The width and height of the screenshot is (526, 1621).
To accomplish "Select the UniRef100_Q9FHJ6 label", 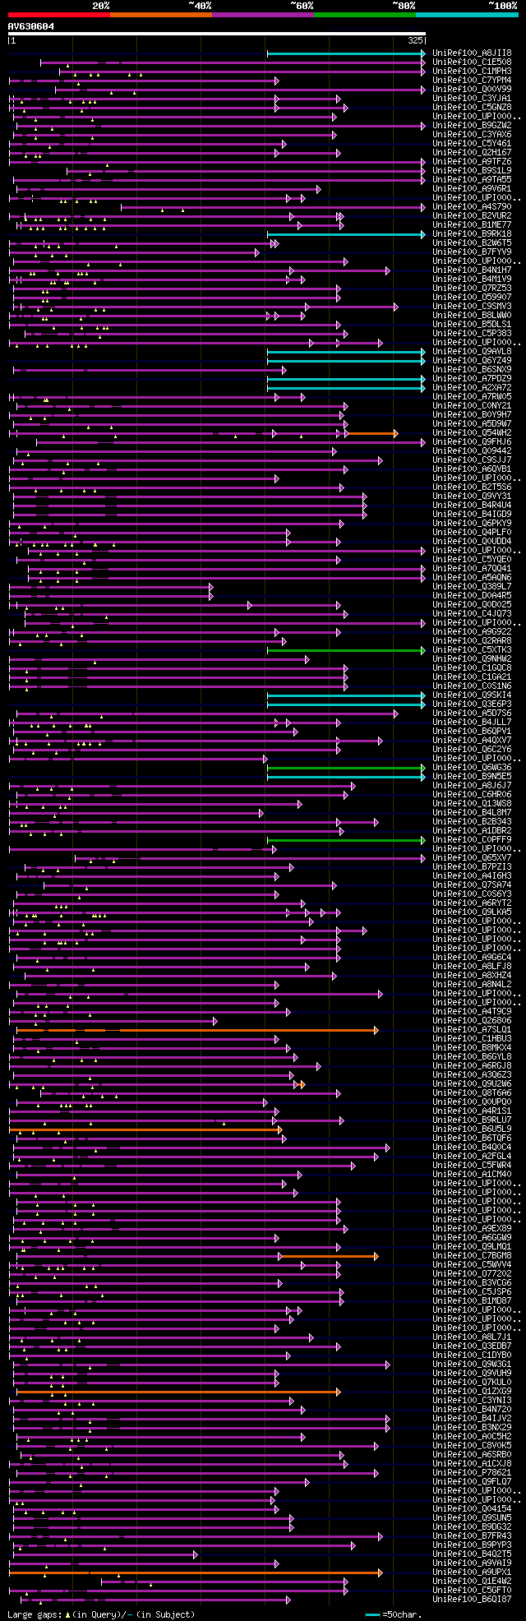I will 472,441.
